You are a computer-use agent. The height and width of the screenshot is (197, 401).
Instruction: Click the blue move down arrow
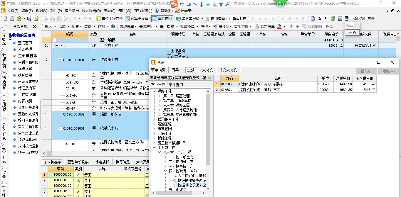click(x=297, y=26)
